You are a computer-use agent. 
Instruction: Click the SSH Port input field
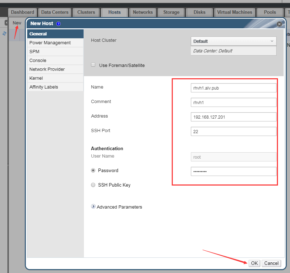(x=234, y=131)
